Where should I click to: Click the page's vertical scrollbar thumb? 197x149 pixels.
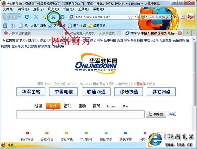pyautogui.click(x=194, y=74)
